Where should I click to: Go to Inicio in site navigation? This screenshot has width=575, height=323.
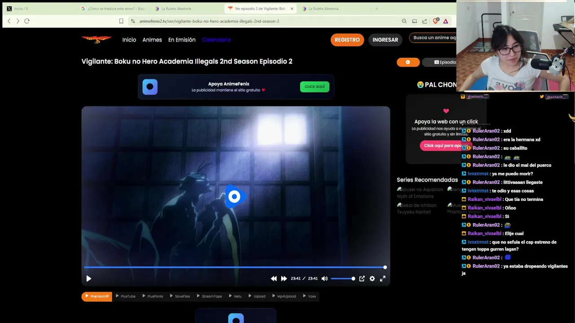tap(129, 40)
